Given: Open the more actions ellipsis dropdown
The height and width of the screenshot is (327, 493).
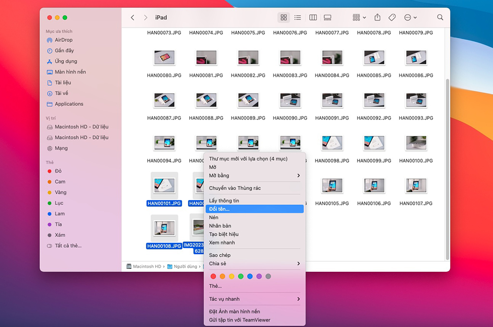Looking at the screenshot, I should 410,18.
